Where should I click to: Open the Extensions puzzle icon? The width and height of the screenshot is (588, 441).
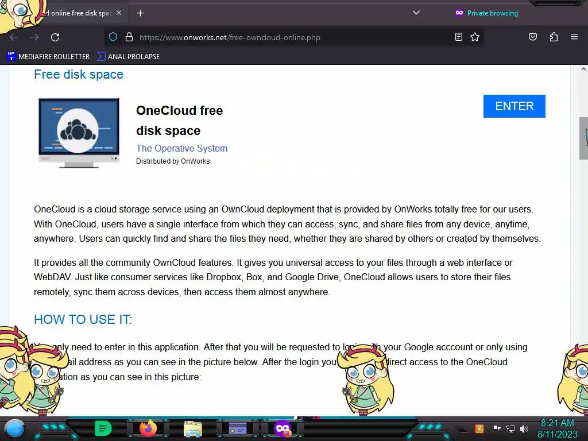click(x=554, y=37)
